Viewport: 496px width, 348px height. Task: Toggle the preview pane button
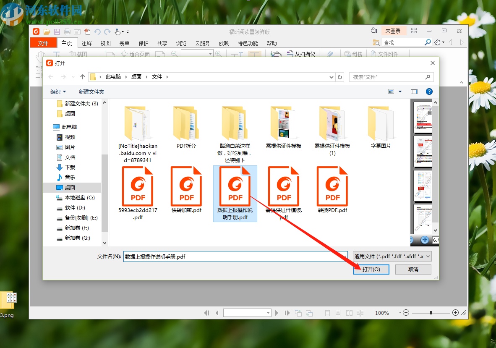[x=414, y=92]
